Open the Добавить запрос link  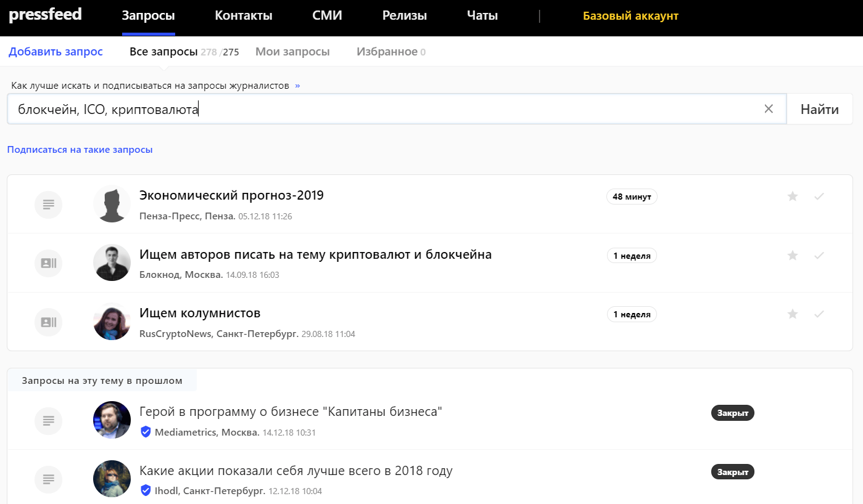click(x=56, y=52)
